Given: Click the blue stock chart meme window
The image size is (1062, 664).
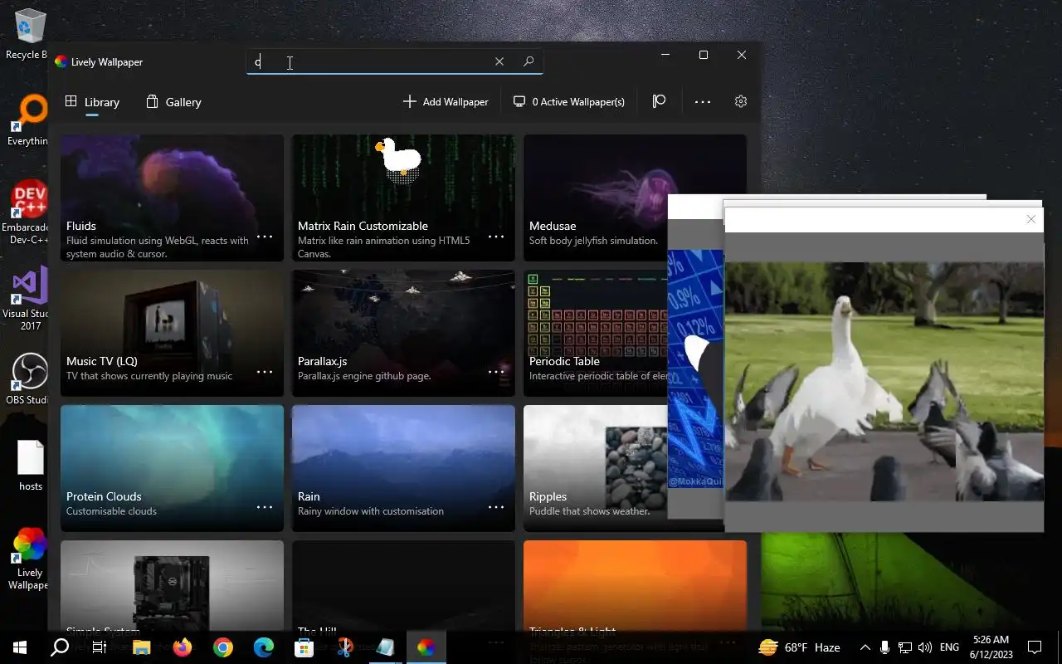Looking at the screenshot, I should tap(696, 369).
